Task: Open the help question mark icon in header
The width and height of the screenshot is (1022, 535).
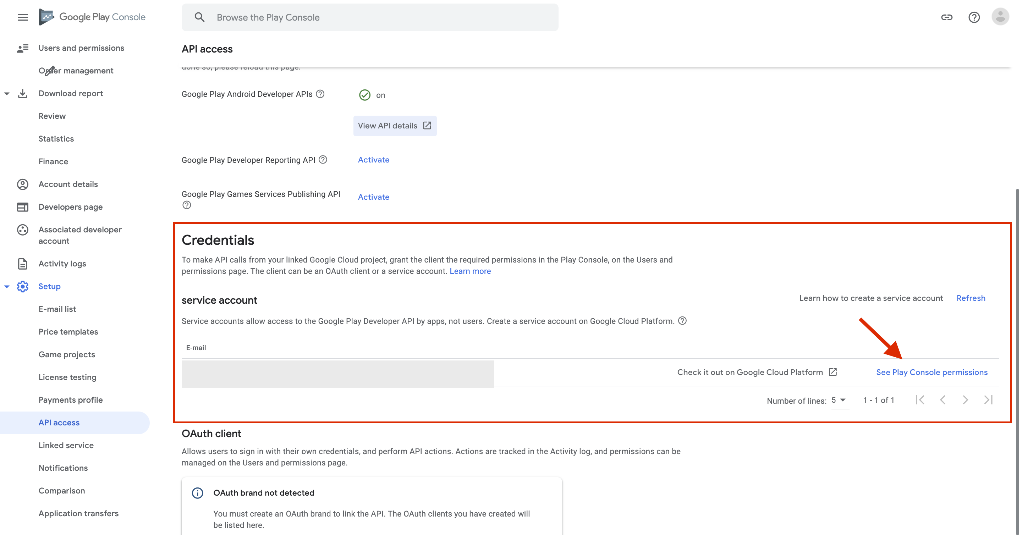Action: (974, 17)
